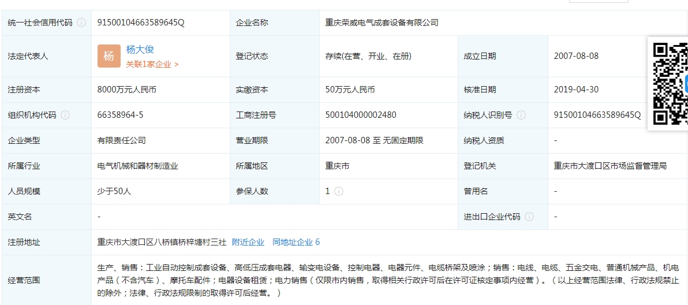Click info icon beside 纳税人识别号 label
Image resolution: width=688 pixels, height=305 pixels.
click(521, 115)
